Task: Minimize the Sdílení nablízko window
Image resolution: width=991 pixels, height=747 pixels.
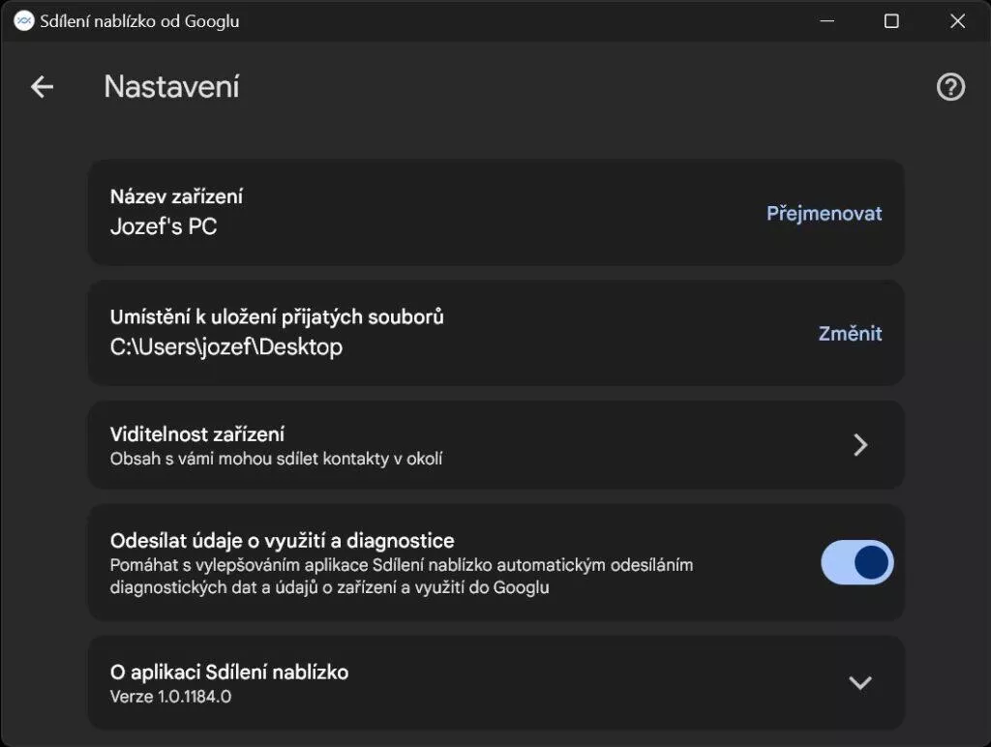Action: pyautogui.click(x=826, y=21)
